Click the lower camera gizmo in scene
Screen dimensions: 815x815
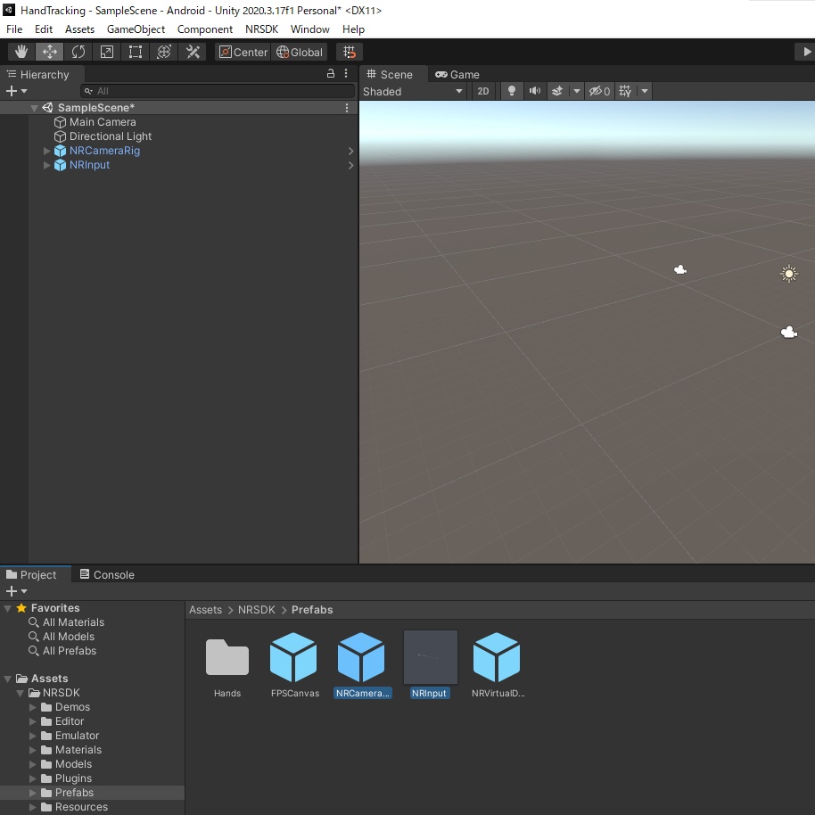coord(788,332)
